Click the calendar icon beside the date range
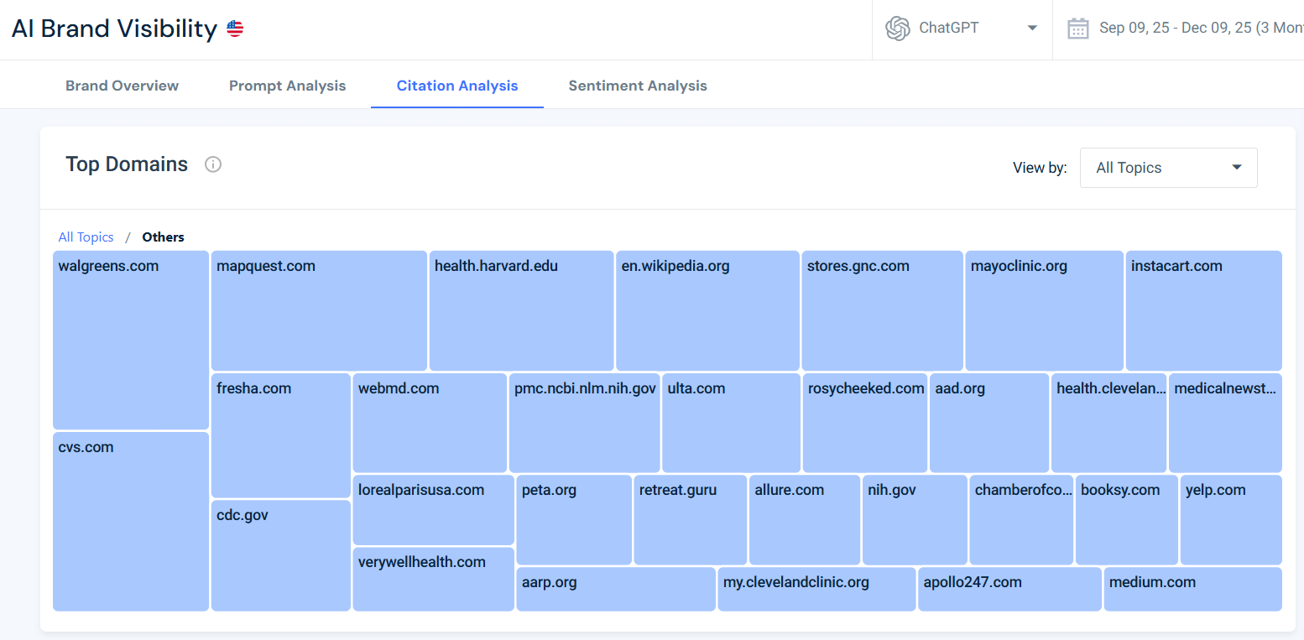 (1078, 28)
